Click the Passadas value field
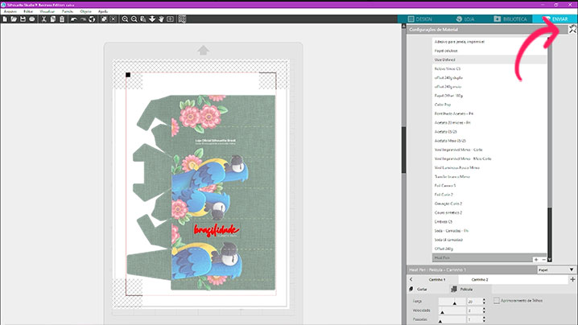 (473, 319)
